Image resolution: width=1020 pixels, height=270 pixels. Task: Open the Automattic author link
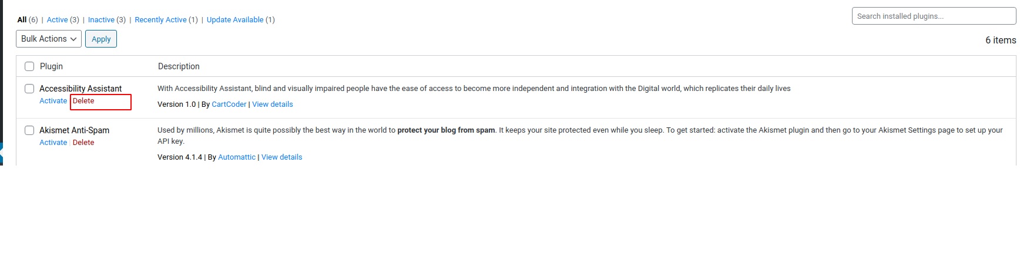coord(237,157)
